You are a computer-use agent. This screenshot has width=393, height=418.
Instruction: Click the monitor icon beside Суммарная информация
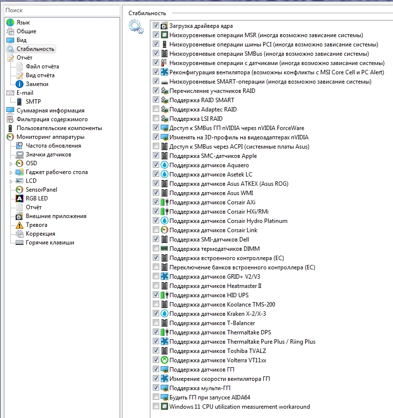[x=10, y=110]
